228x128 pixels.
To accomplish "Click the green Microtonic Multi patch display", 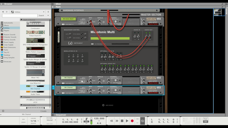I will [x=110, y=38].
